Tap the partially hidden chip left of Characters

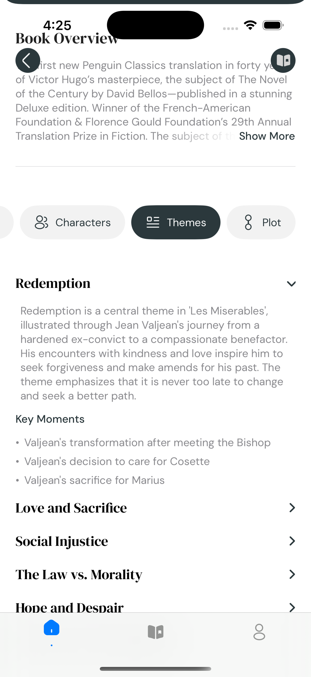click(6, 222)
